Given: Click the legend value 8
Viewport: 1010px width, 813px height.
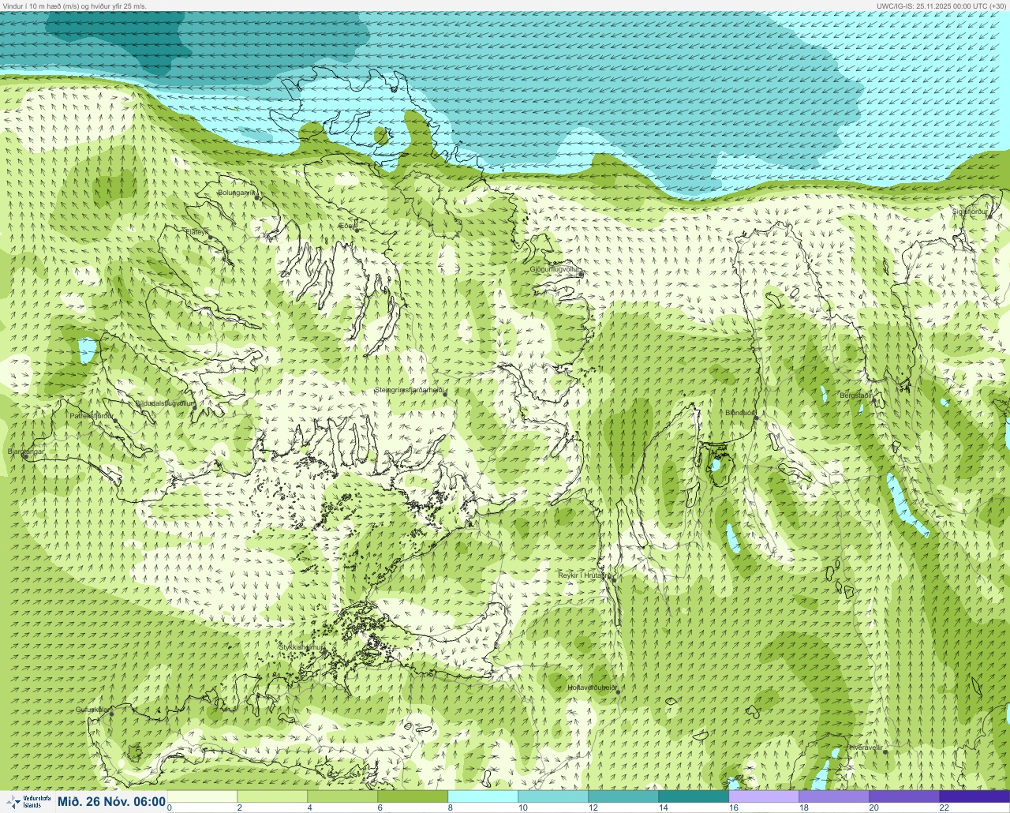Looking at the screenshot, I should coord(450,807).
